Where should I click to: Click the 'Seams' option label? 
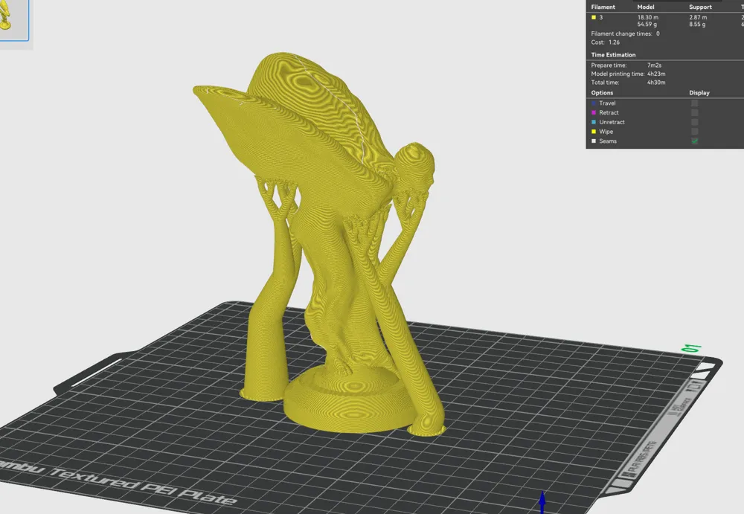tap(608, 141)
